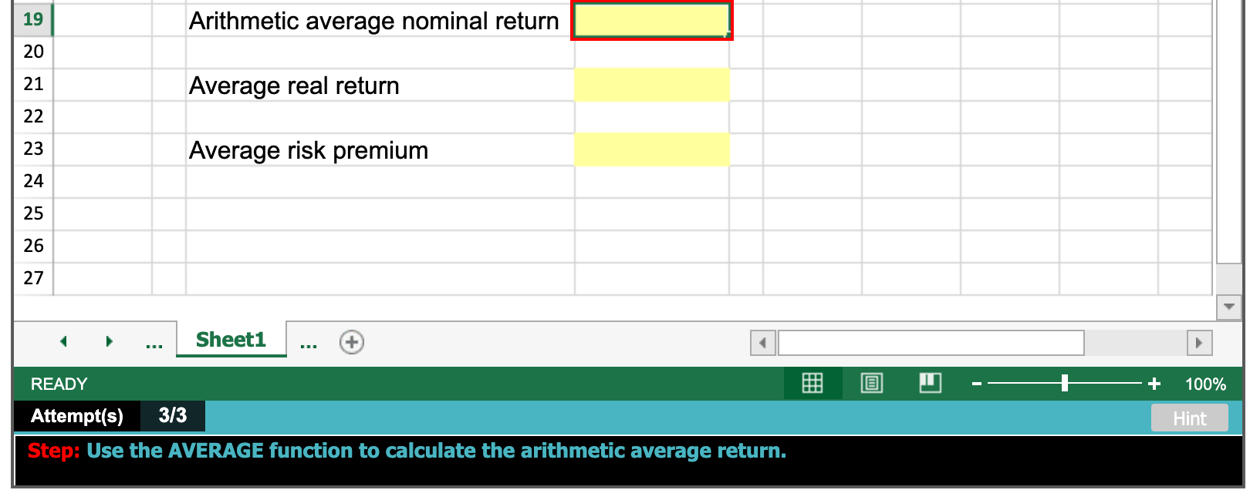Click the left hidden-sheets ellipsis toggle
The width and height of the screenshot is (1250, 490).
[154, 343]
